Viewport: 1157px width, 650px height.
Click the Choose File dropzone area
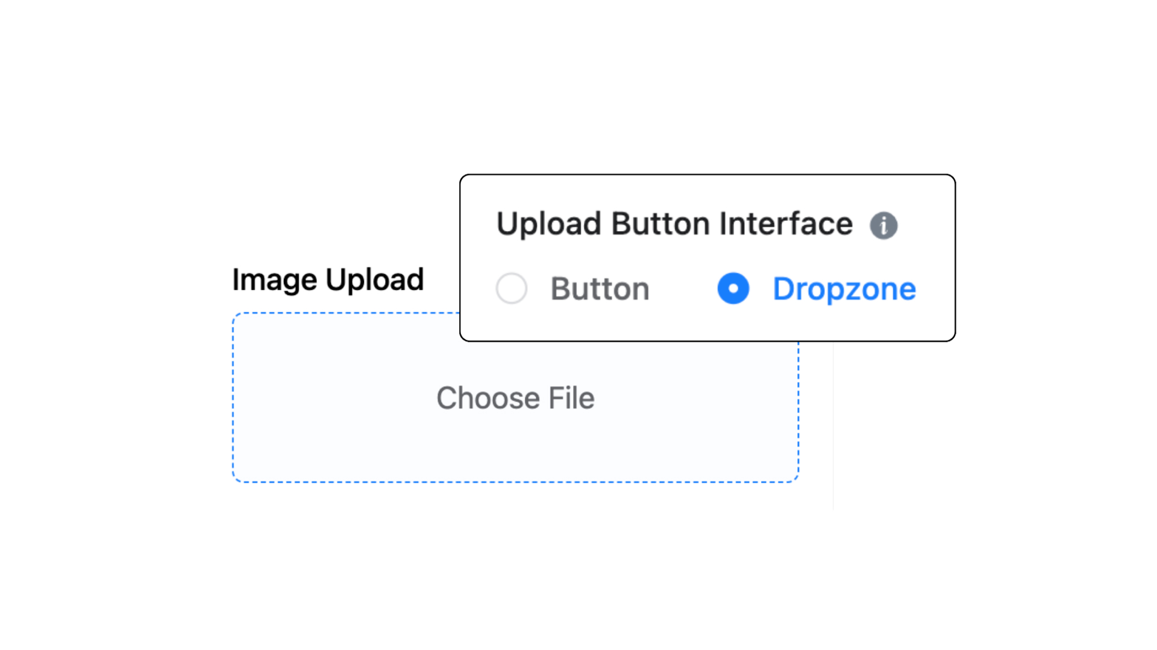click(515, 398)
